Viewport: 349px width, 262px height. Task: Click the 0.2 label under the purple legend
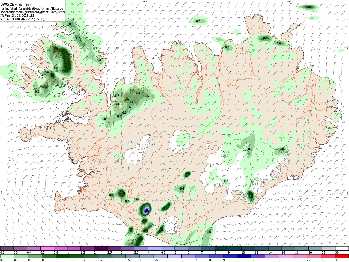pos(2,252)
